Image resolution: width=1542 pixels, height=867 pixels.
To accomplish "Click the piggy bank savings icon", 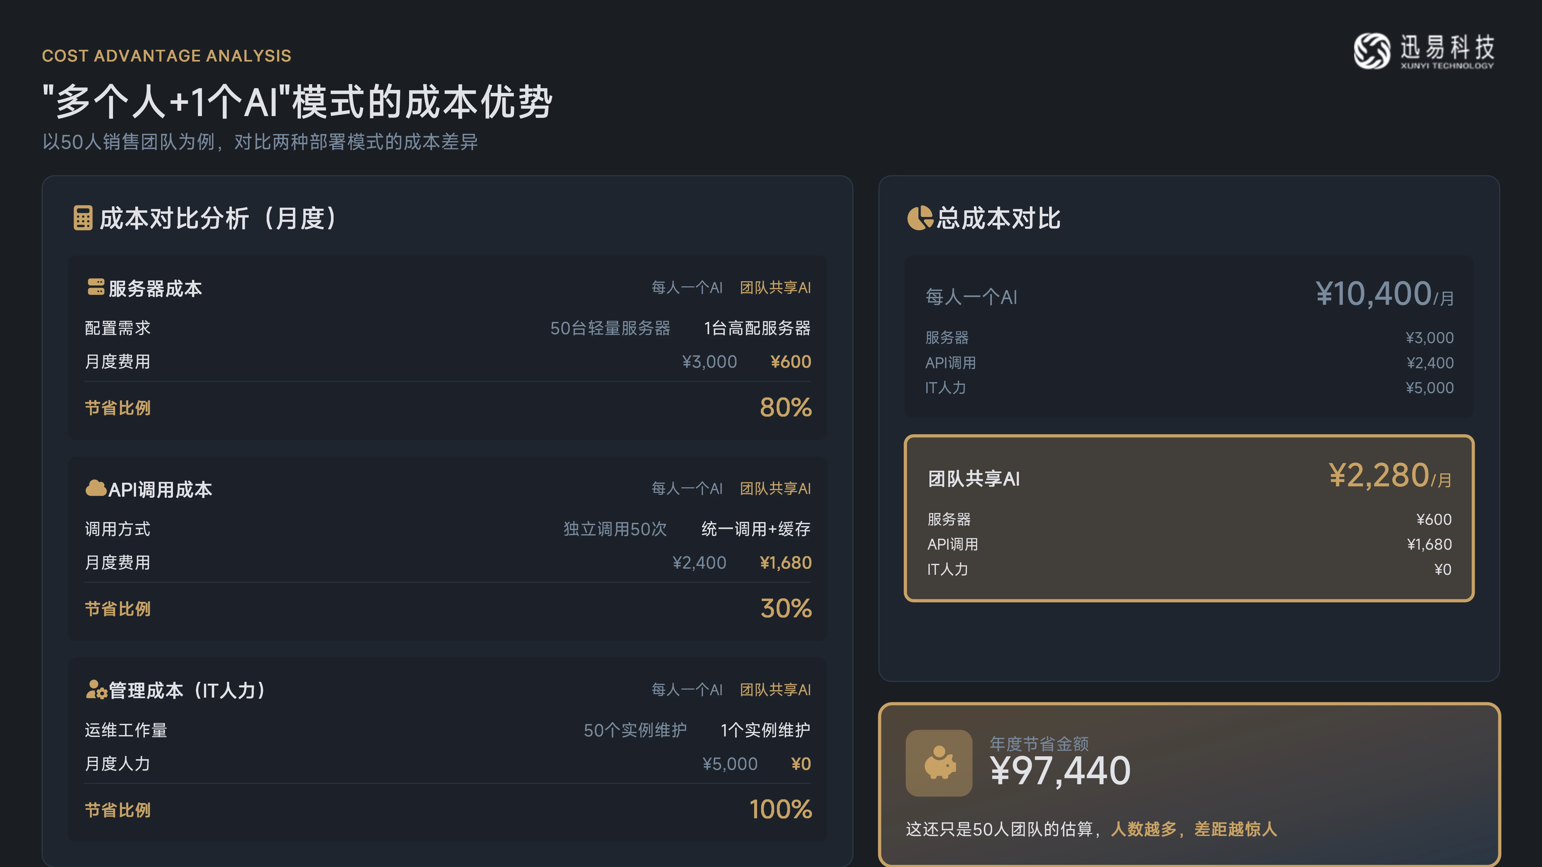I will [x=939, y=763].
